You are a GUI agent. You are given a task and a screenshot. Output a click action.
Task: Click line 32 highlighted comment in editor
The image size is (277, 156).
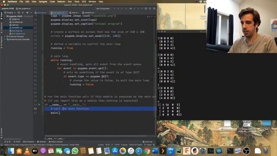(x=70, y=109)
